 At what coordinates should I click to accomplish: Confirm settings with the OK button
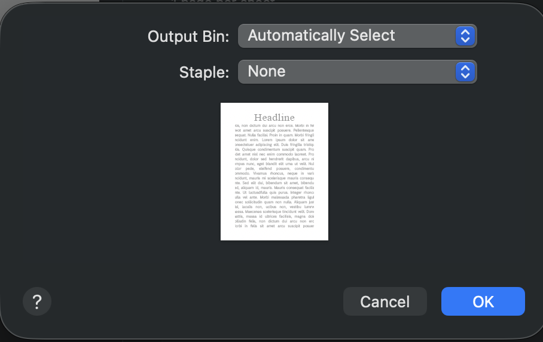[x=483, y=301]
